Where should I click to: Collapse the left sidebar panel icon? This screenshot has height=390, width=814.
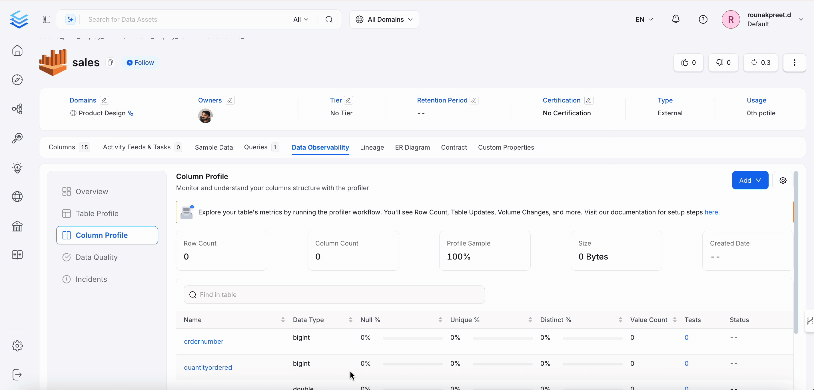pos(47,20)
